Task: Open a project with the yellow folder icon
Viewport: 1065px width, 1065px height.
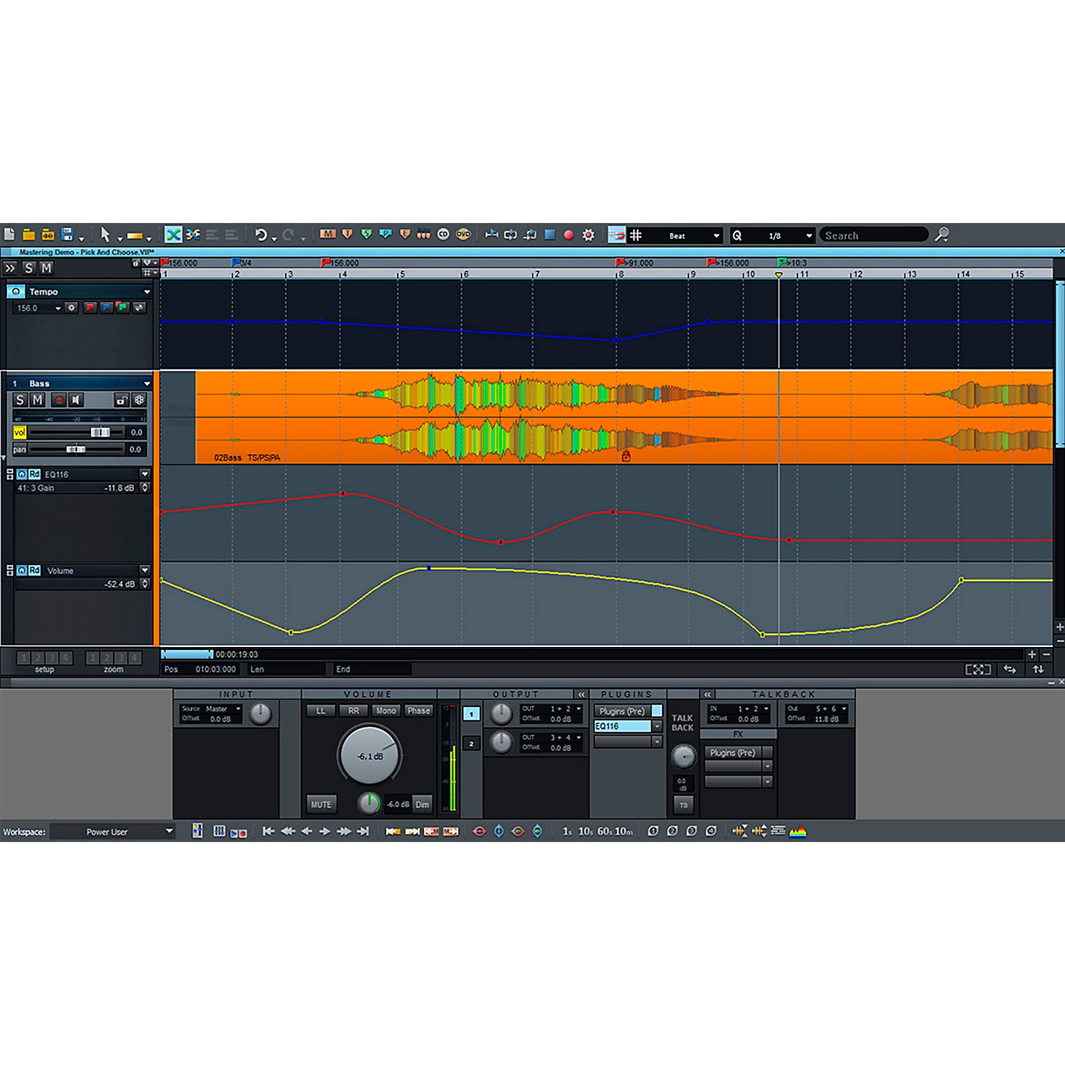Action: [x=29, y=234]
